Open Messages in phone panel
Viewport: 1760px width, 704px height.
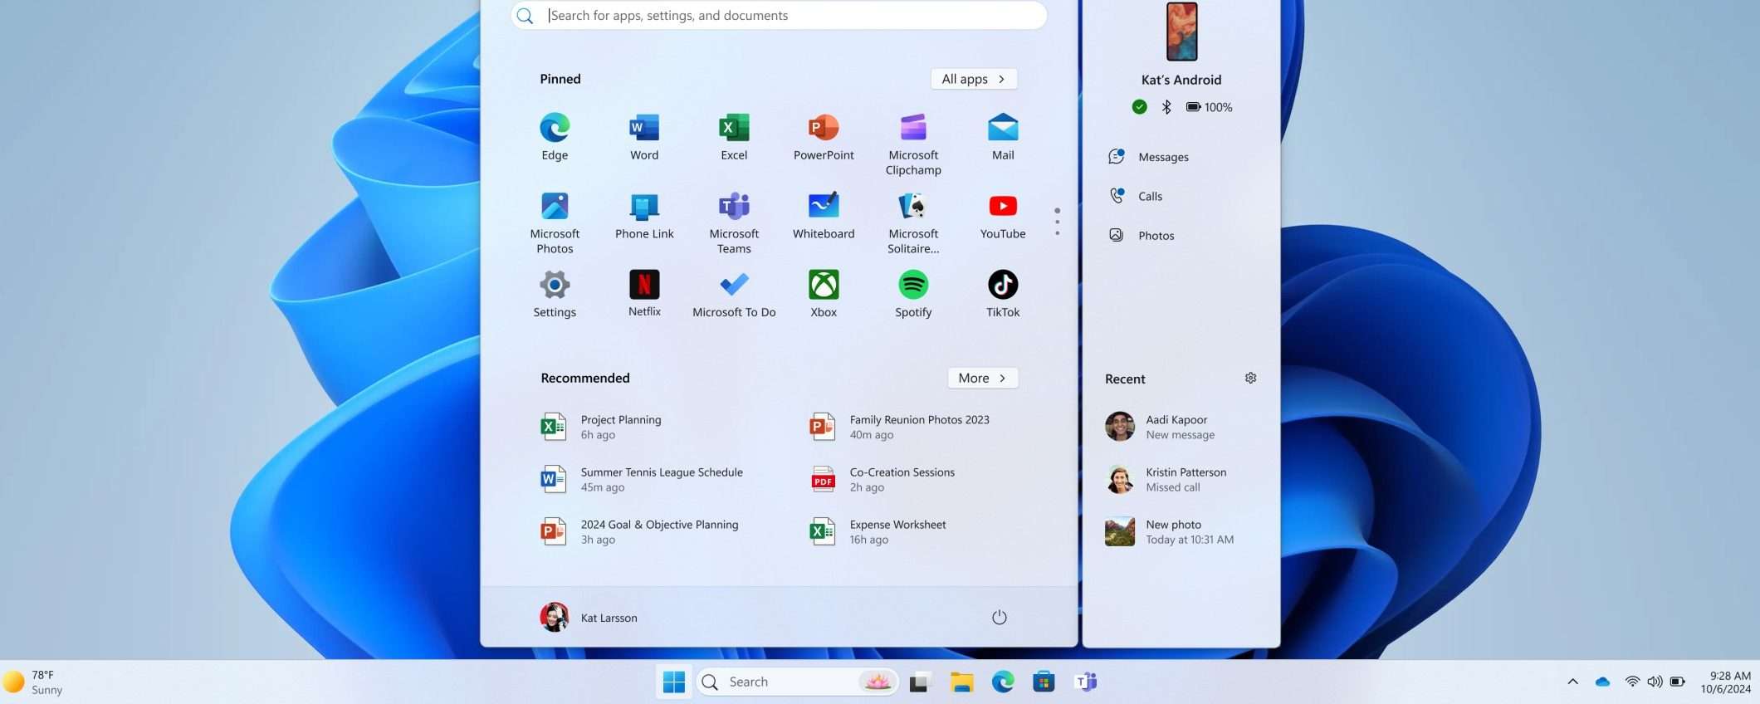[x=1162, y=157]
